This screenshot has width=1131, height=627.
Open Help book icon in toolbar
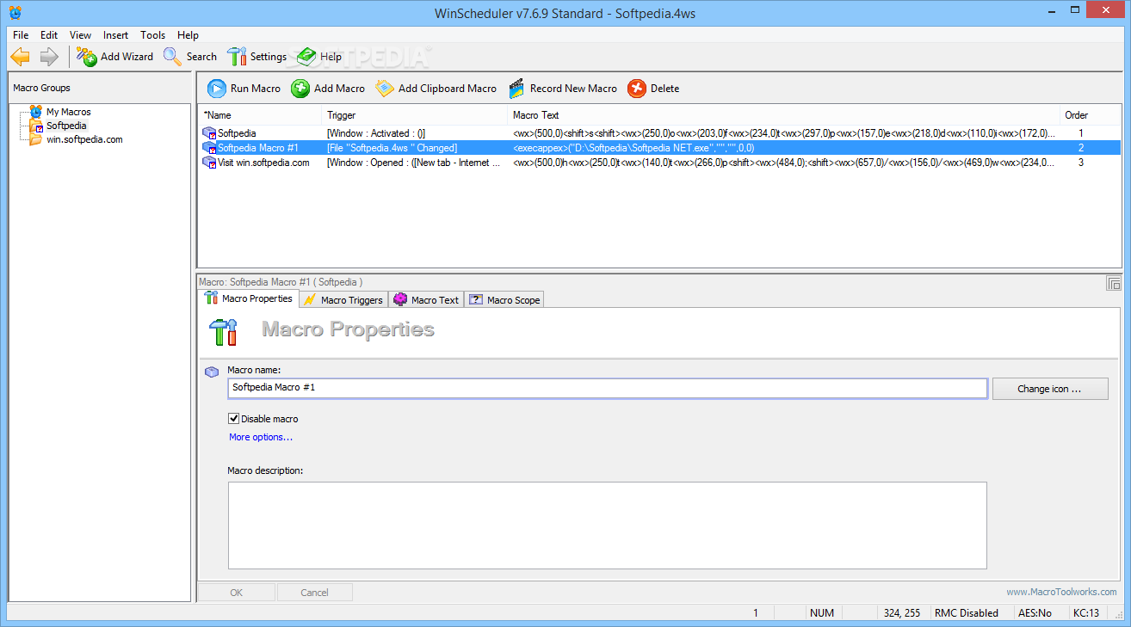(307, 57)
